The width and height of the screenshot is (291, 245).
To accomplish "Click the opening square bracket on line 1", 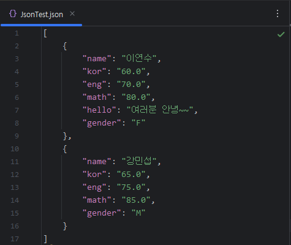I will click(45, 33).
